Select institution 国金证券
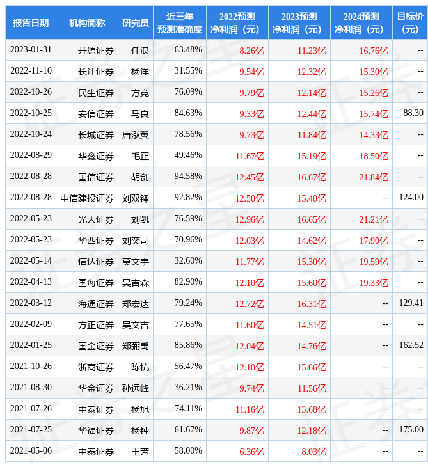428x467 pixels. (x=96, y=346)
